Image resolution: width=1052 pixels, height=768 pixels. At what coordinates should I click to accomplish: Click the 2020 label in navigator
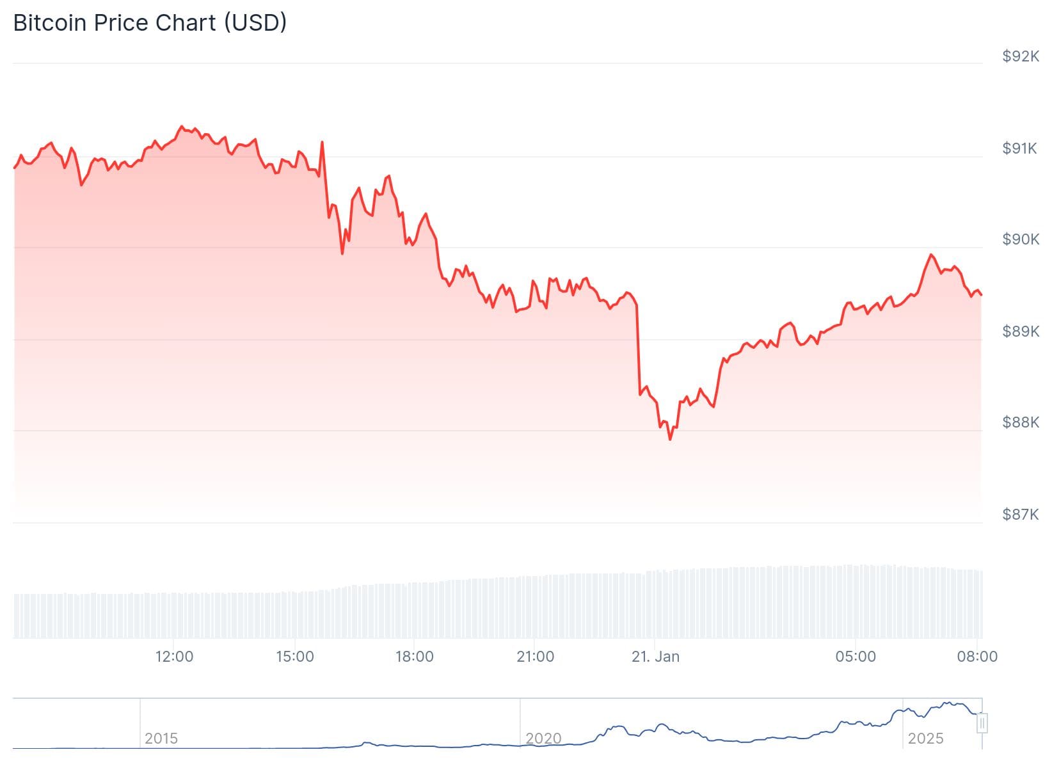[543, 739]
